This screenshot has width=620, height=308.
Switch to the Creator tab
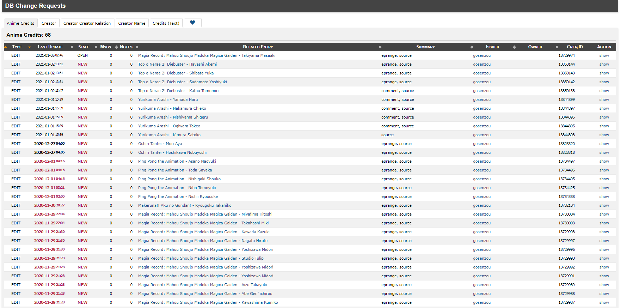[x=49, y=23]
